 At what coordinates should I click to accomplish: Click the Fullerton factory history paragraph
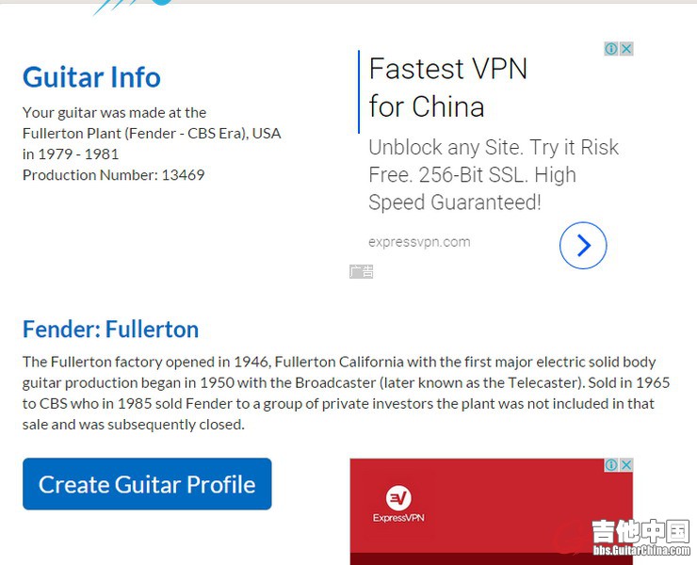(346, 393)
